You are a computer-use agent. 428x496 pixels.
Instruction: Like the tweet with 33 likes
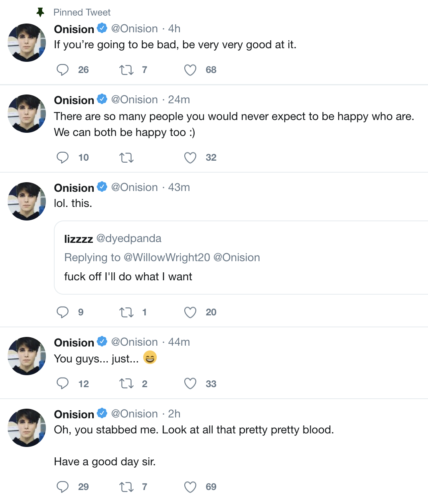point(190,384)
